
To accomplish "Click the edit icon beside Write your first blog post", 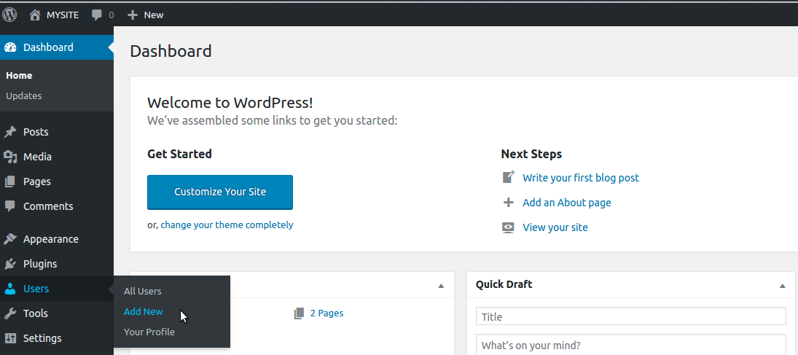I will pos(509,177).
